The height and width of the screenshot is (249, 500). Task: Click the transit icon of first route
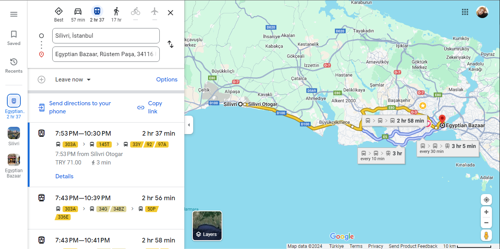point(41,133)
